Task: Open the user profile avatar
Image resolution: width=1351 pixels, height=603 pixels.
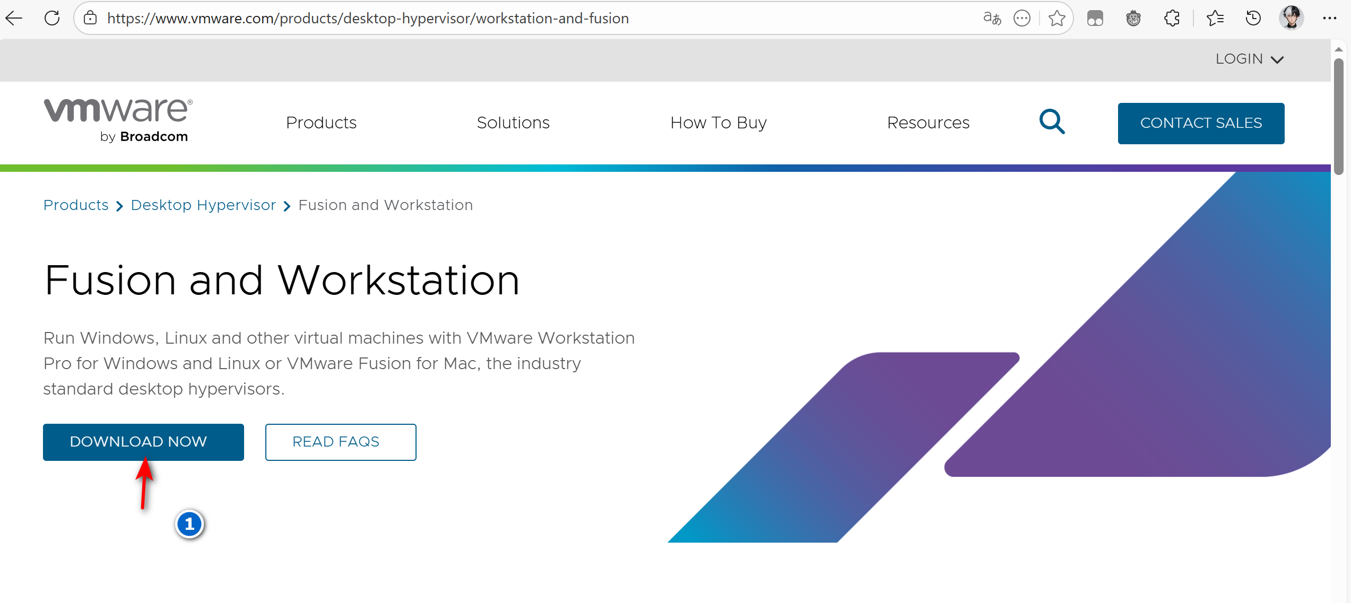Action: pos(1291,19)
